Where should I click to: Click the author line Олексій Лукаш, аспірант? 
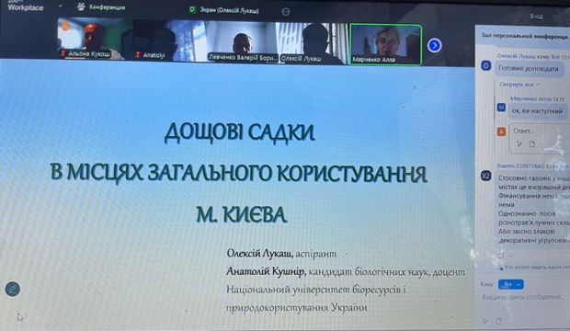(x=281, y=254)
